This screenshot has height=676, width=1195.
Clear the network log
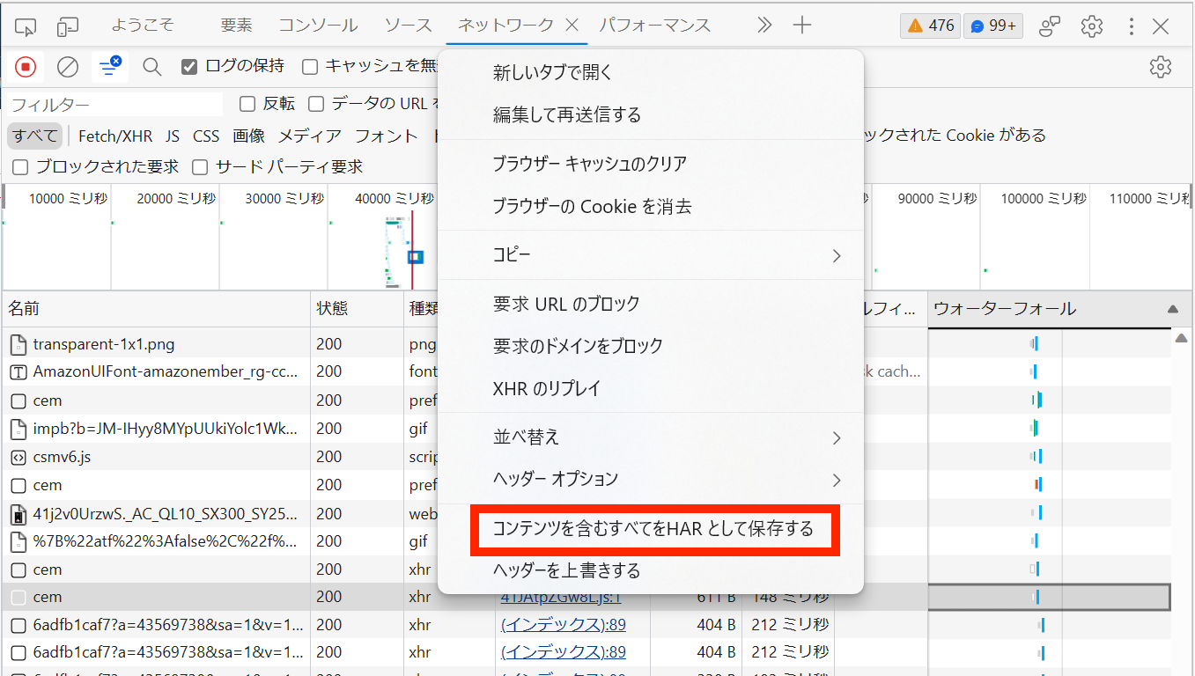pos(67,67)
